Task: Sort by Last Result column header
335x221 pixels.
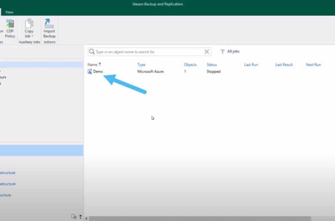Action: click(284, 65)
